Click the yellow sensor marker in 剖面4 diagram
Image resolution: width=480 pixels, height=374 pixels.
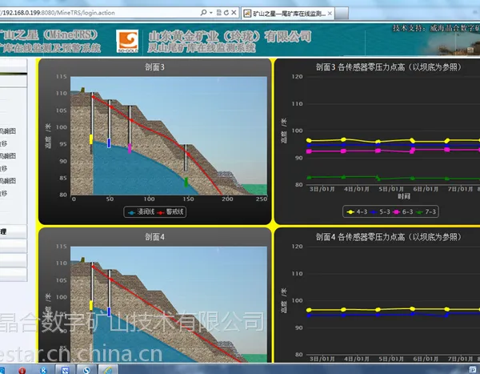[91, 305]
